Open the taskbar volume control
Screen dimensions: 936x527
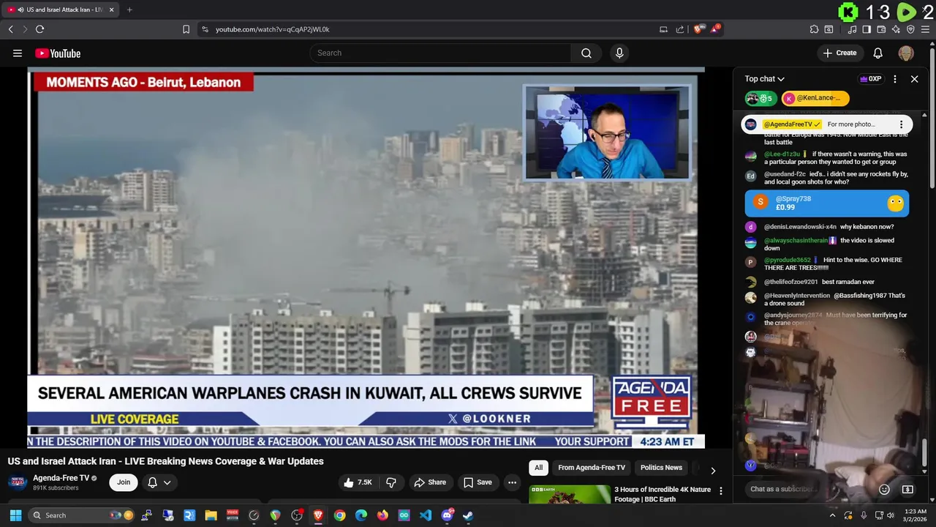coord(891,515)
